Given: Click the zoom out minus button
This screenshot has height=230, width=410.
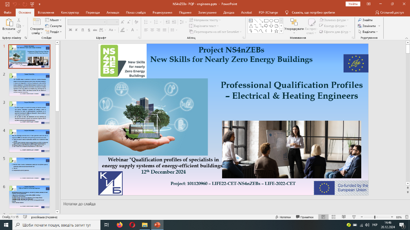Looking at the screenshot, I should (362, 217).
